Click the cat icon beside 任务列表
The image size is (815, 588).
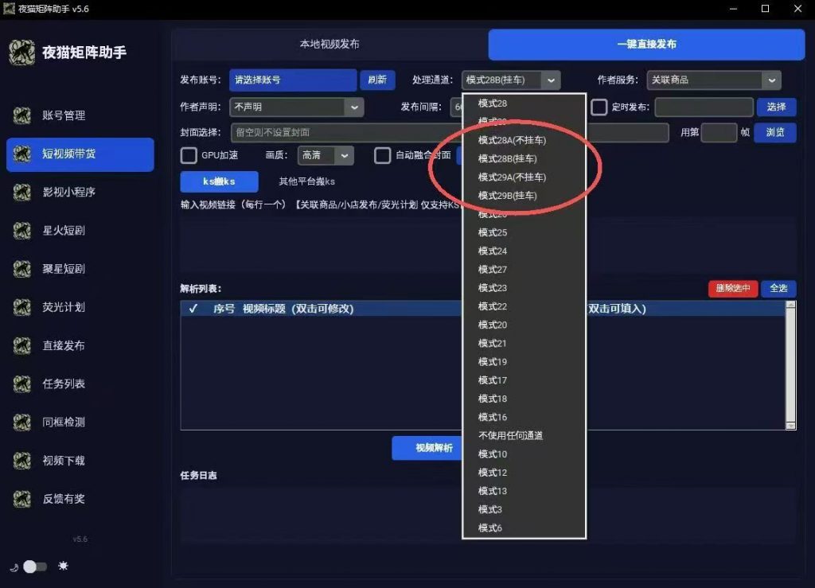pos(21,384)
